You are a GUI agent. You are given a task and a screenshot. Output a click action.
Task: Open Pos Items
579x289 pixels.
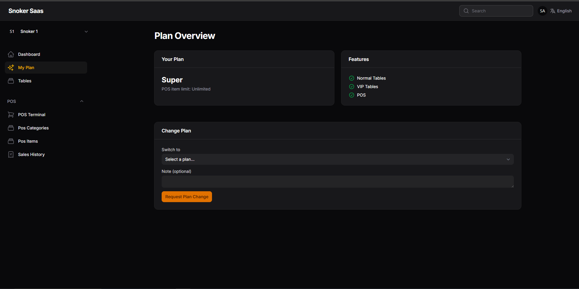[x=46, y=141]
